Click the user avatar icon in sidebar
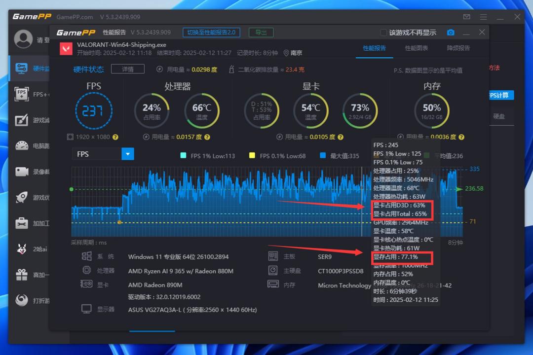 (23, 39)
